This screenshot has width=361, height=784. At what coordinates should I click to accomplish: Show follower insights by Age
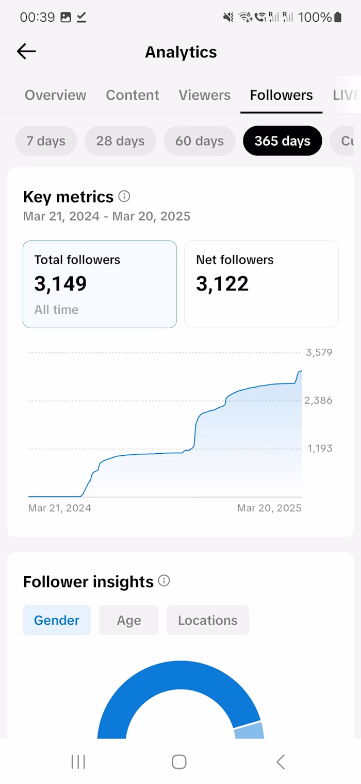coord(129,620)
